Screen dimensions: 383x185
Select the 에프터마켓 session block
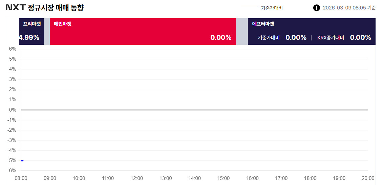click(312, 31)
